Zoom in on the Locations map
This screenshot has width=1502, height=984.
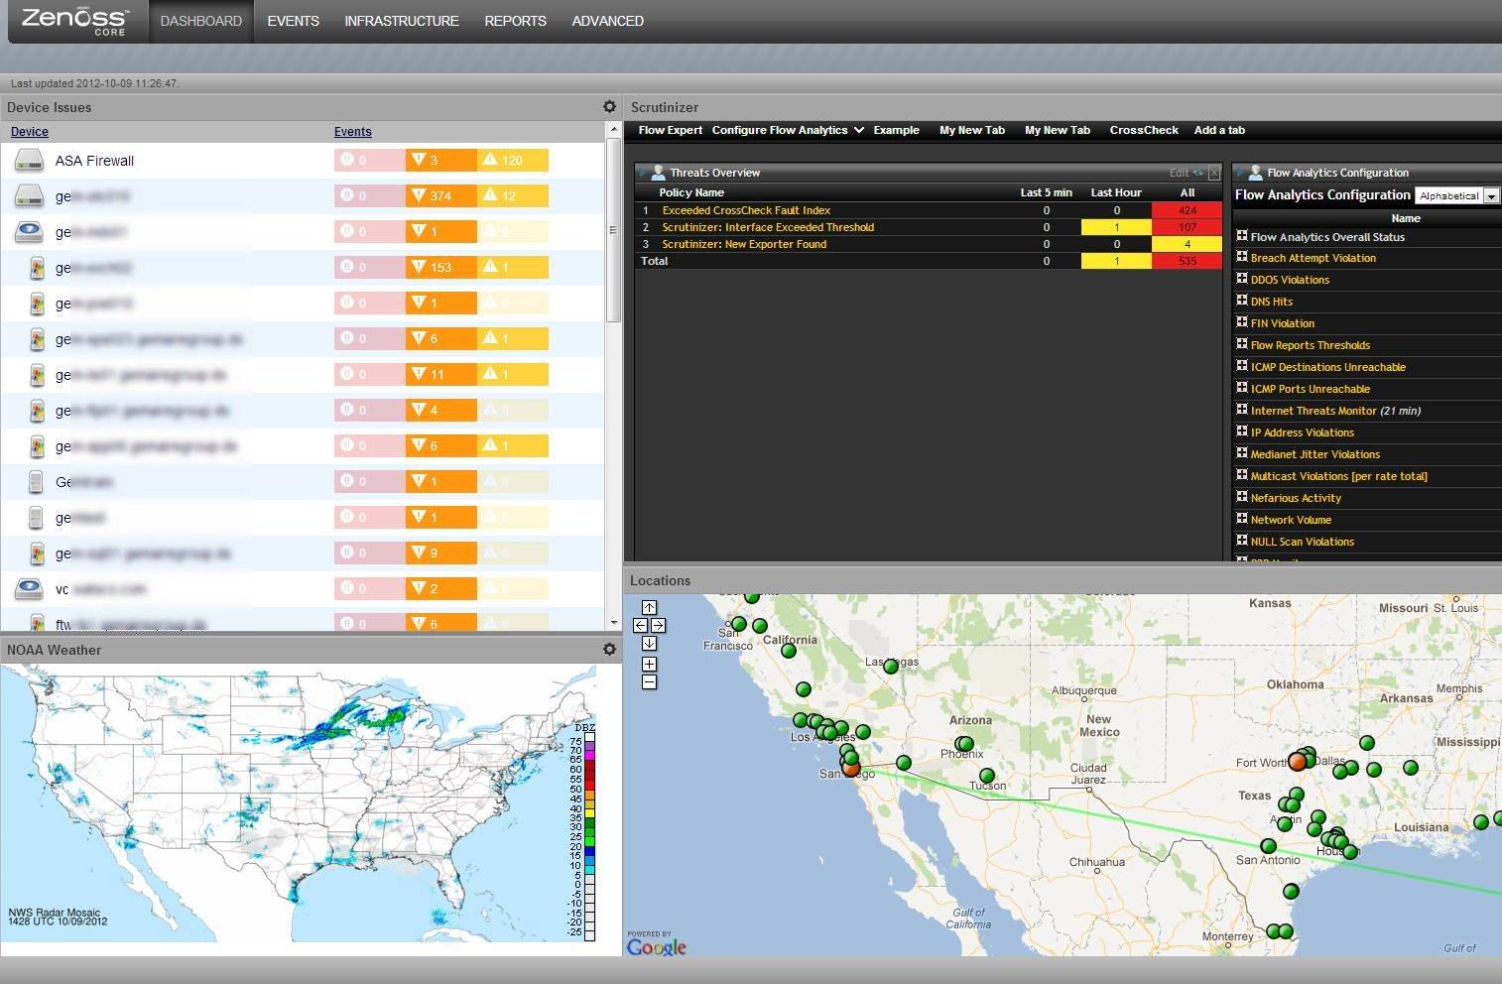point(649,664)
